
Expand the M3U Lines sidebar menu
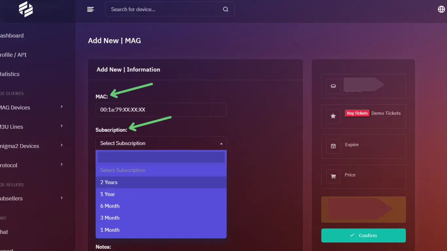coord(31,127)
